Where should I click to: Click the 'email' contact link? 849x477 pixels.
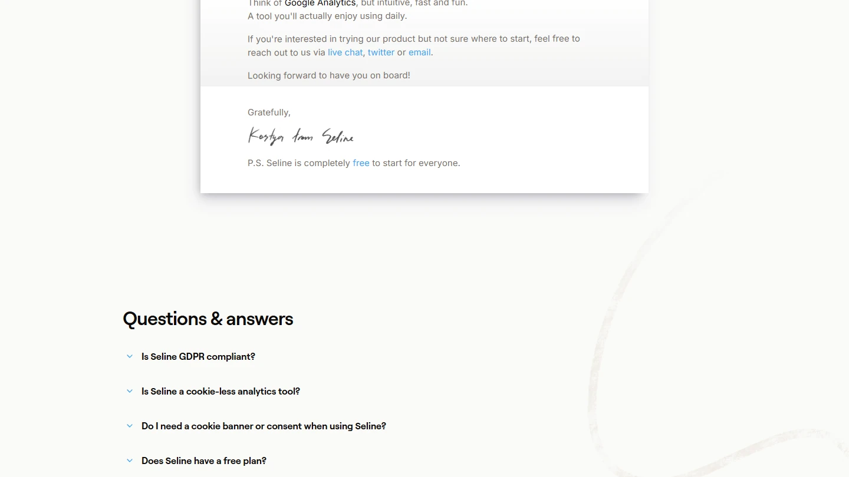tap(419, 52)
